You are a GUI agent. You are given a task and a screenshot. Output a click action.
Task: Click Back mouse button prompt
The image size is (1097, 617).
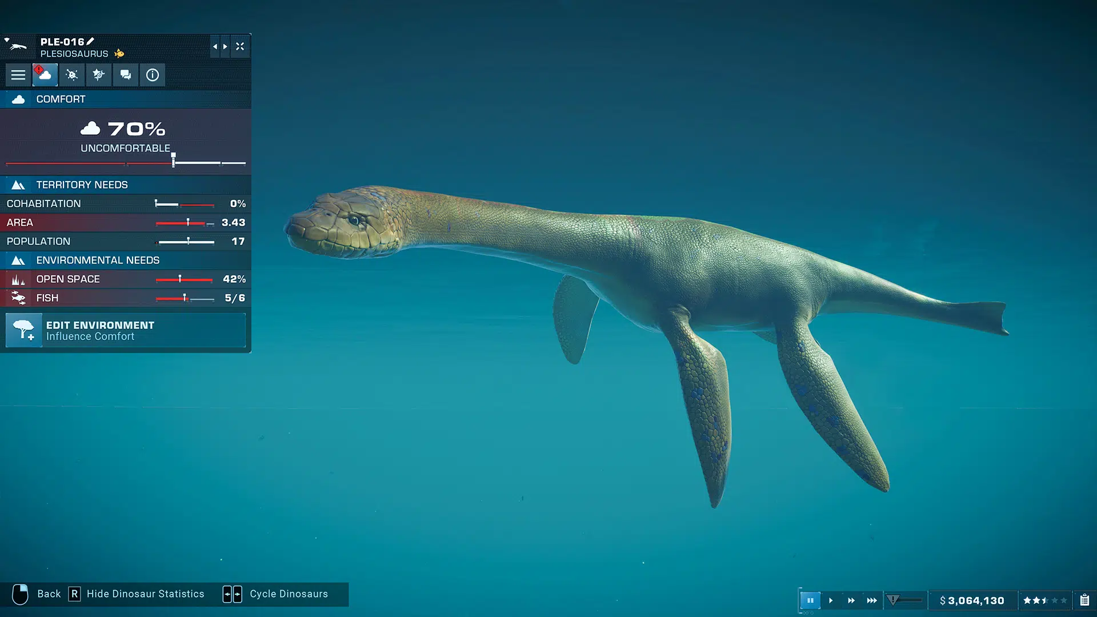click(x=37, y=594)
